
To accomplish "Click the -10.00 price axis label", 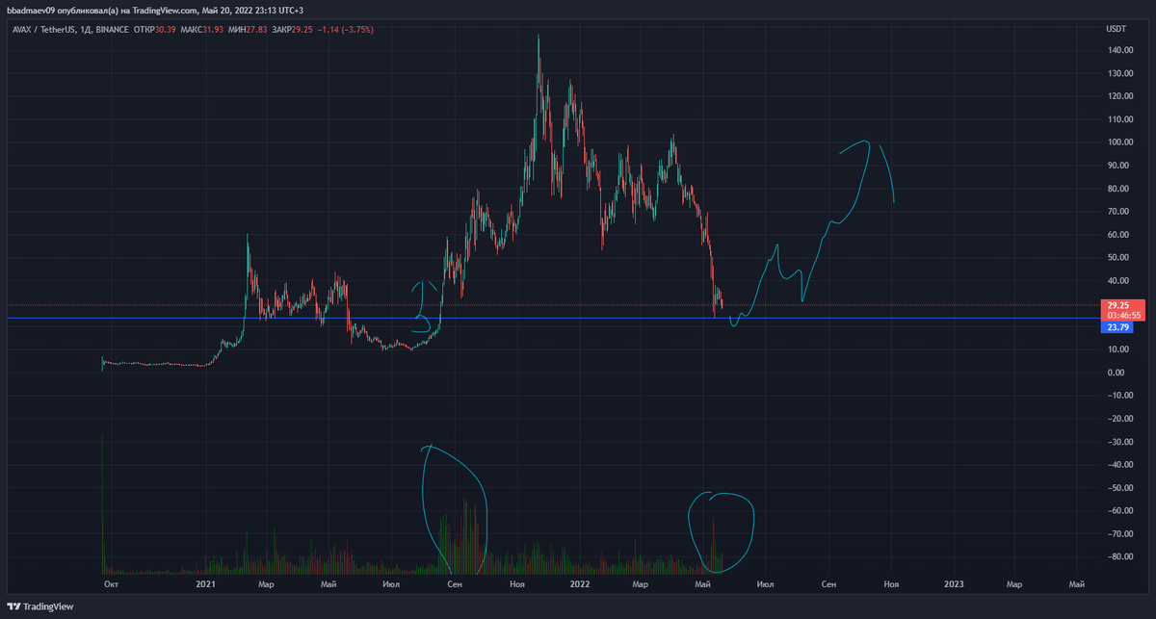I will click(1119, 396).
